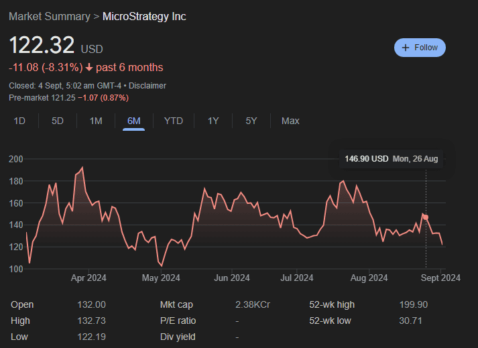Click the chart data point marker for 26 Aug
The height and width of the screenshot is (348, 478).
click(x=426, y=217)
